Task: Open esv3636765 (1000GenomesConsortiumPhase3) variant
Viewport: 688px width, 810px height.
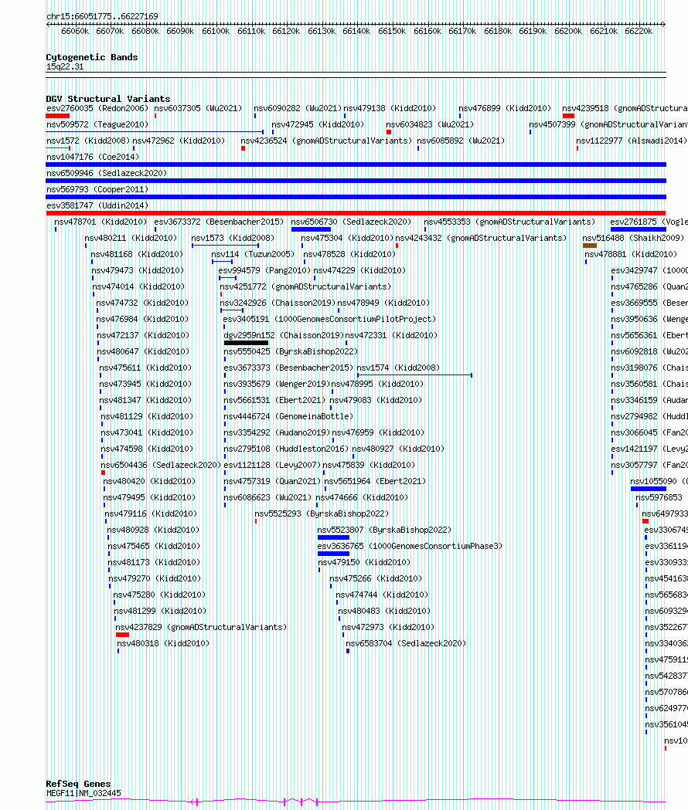Action: 410,545
